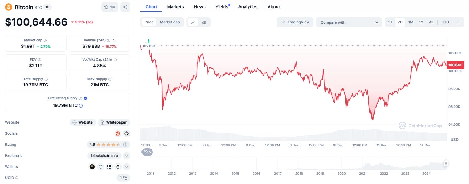Open the chart more options ellipsis
469x184 pixels.
click(x=459, y=22)
